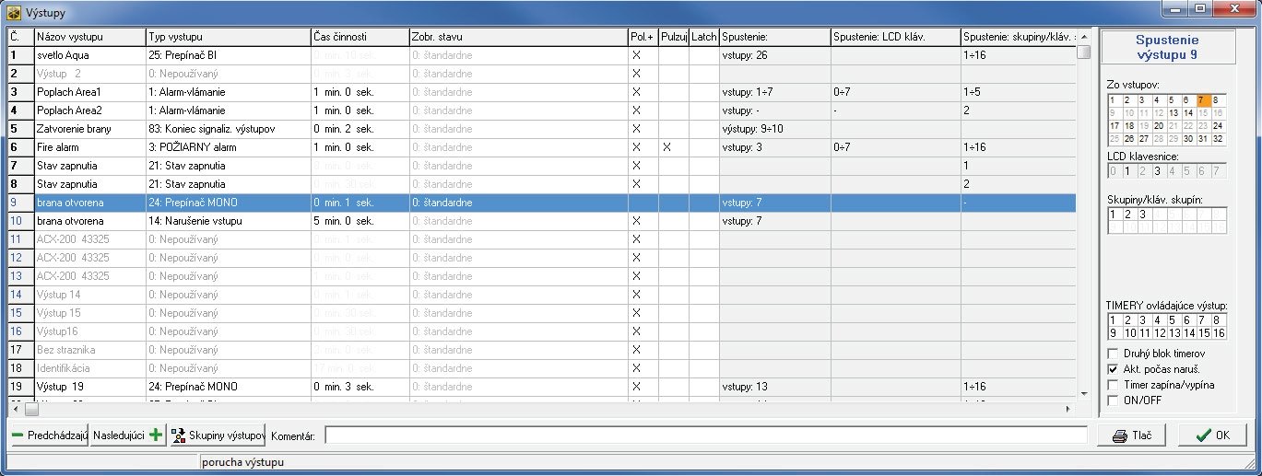Viewport: 1262px width, 476px height.
Task: Click the green minus icon for Predchádzajúci
Action: (18, 435)
